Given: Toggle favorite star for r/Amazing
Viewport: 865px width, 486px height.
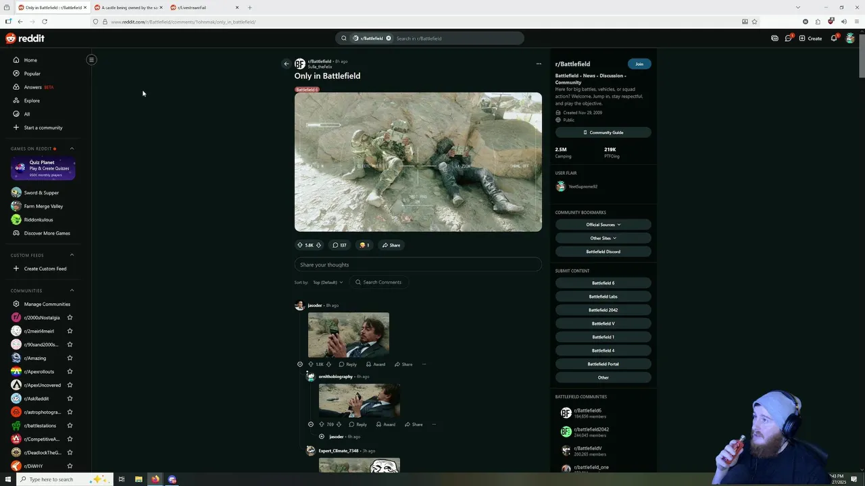Looking at the screenshot, I should point(70,358).
